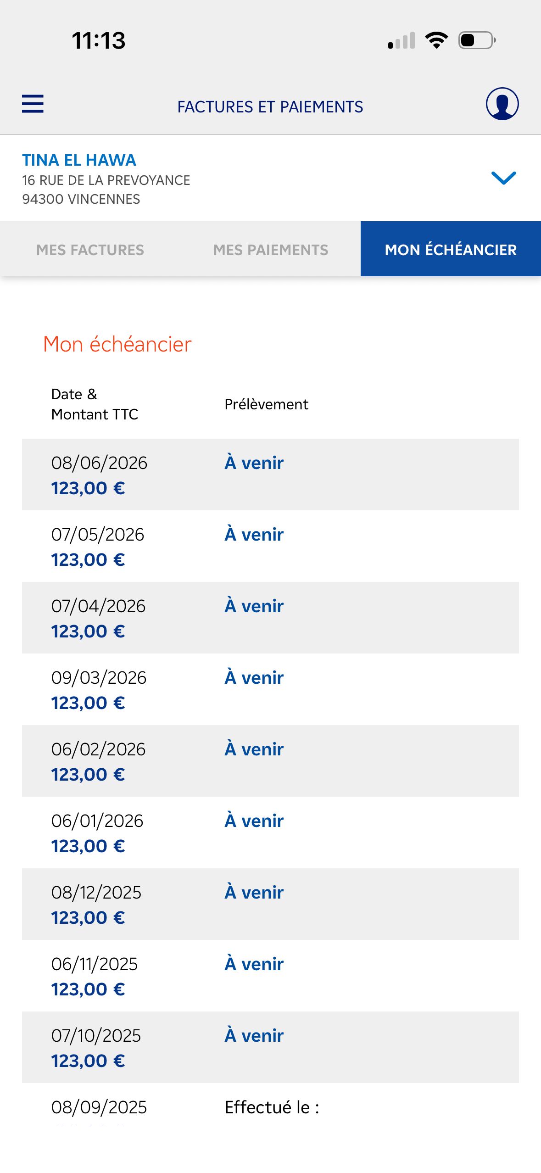
Task: Select the 07/04/2026 schedule row
Action: [270, 618]
